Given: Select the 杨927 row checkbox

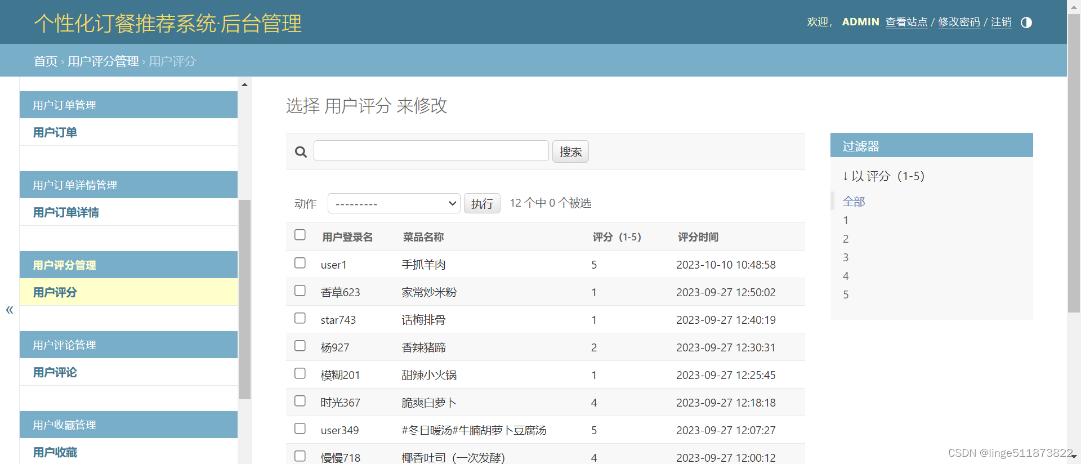Looking at the screenshot, I should (x=300, y=346).
